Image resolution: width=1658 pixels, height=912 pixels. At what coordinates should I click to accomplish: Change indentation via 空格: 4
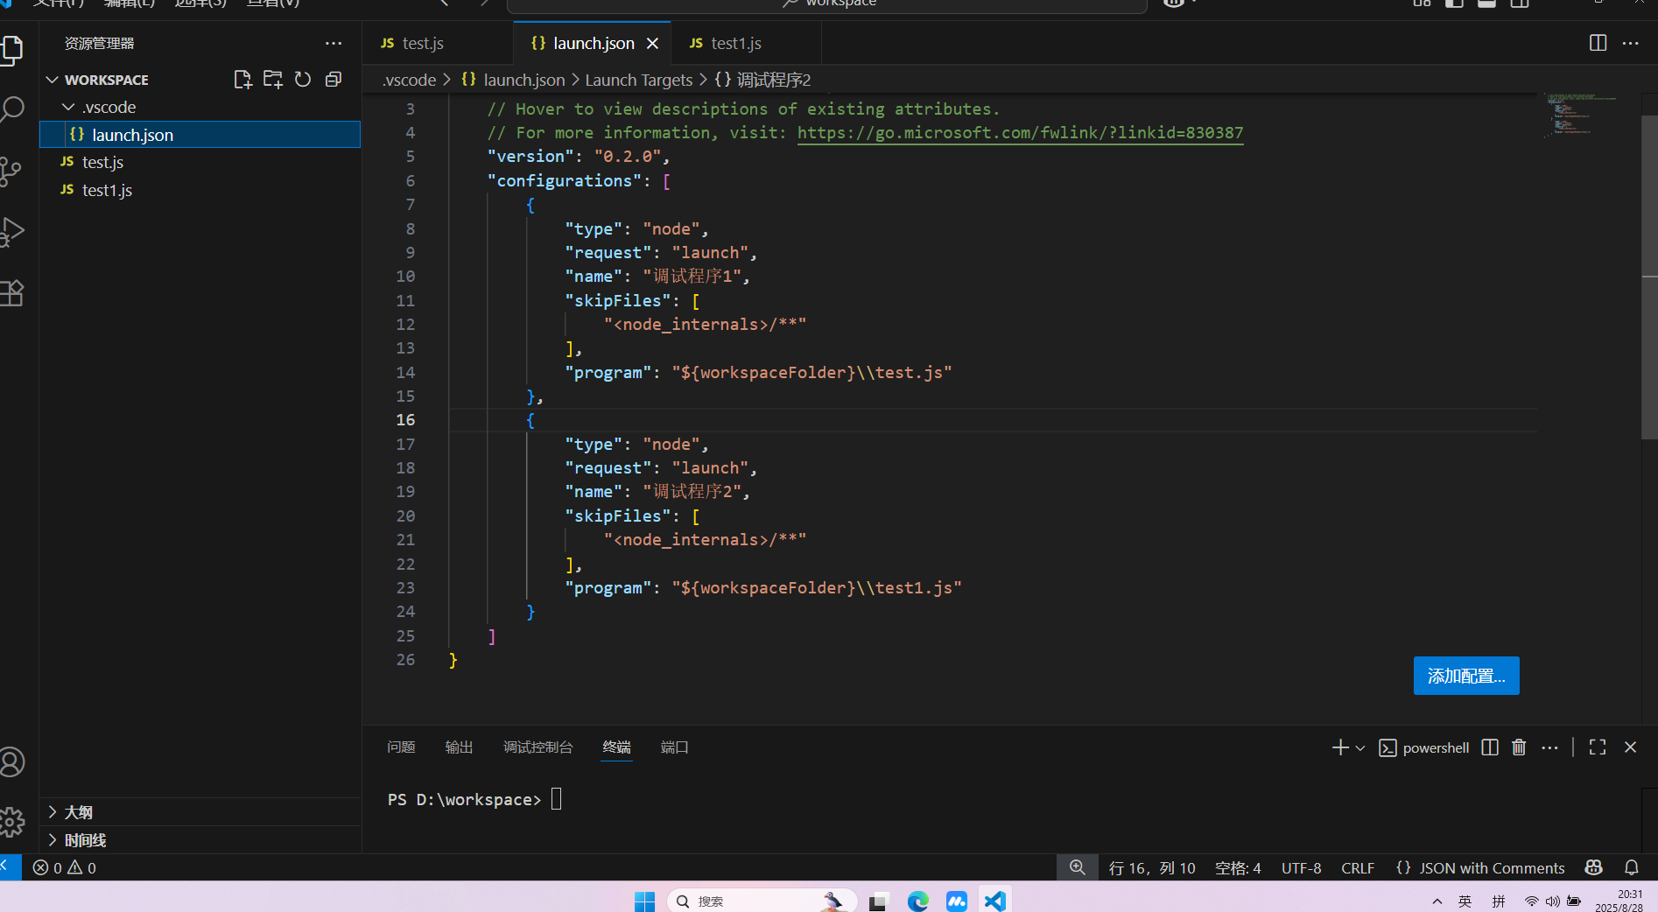(1238, 867)
